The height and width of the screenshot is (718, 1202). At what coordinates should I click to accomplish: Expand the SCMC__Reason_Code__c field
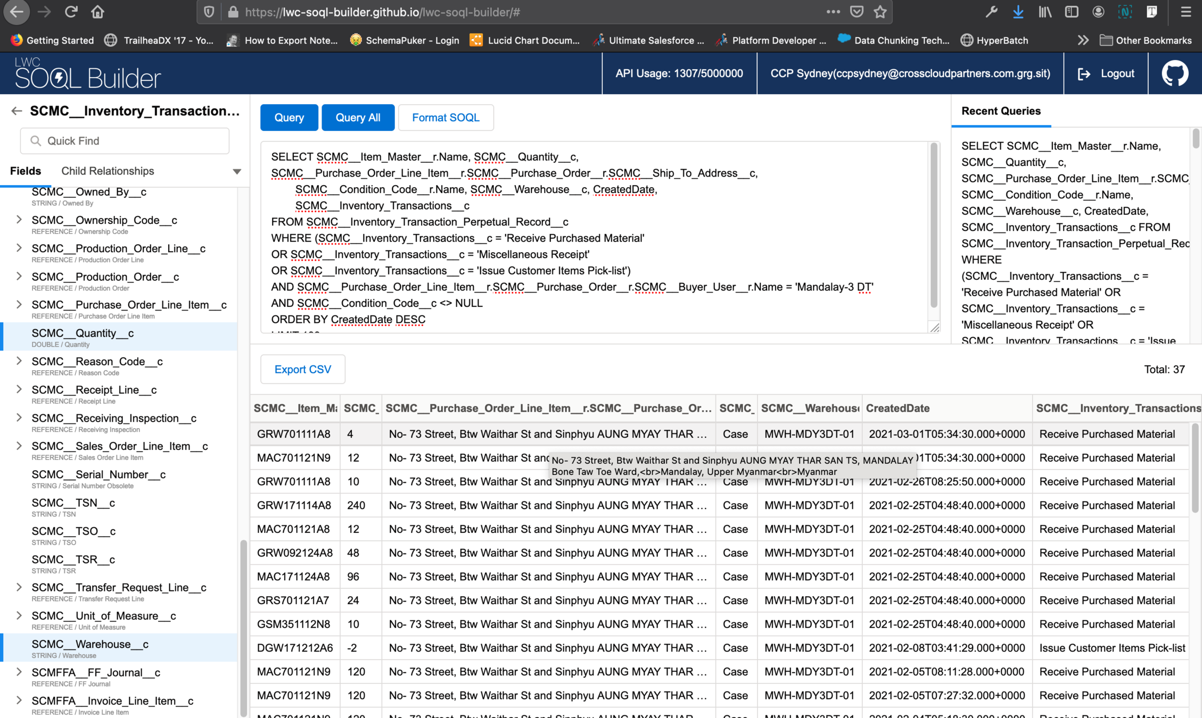(19, 361)
